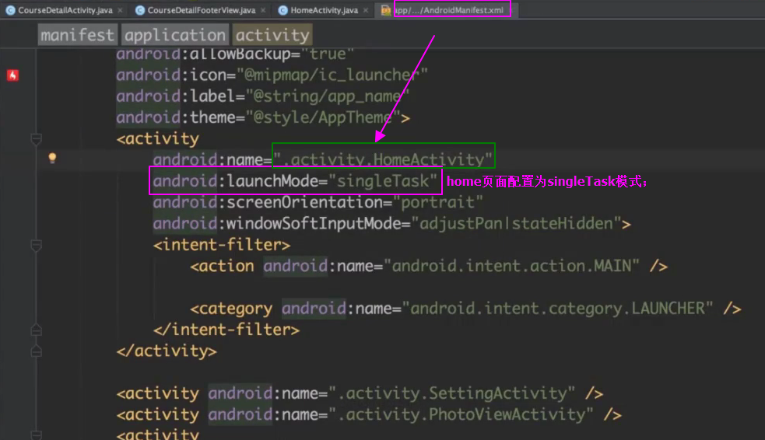
Task: Close the HomeActivity.java tab
Action: click(x=366, y=10)
